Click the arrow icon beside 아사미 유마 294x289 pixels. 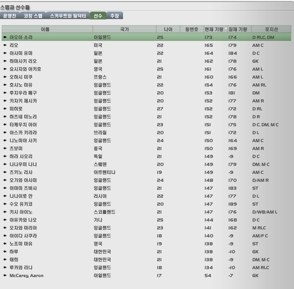click(x=5, y=53)
